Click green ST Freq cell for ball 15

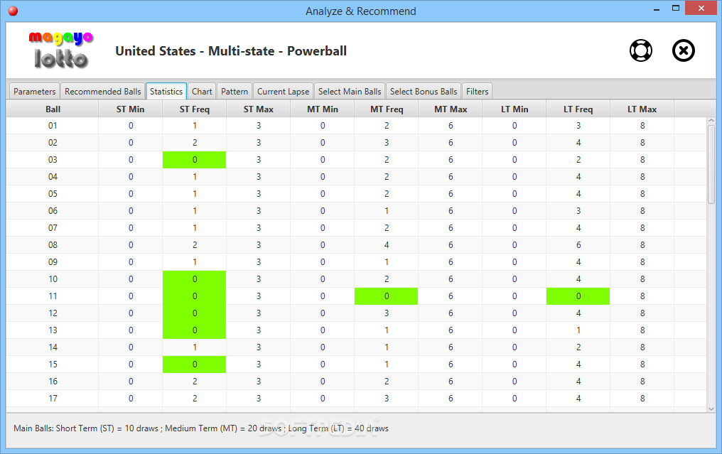click(x=194, y=364)
